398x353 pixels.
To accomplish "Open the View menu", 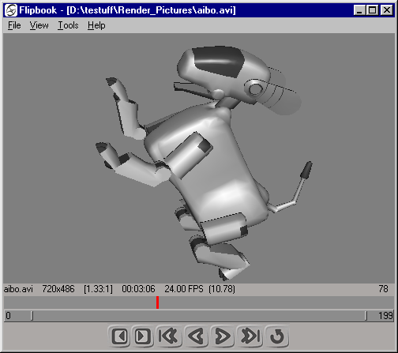I will click(39, 25).
